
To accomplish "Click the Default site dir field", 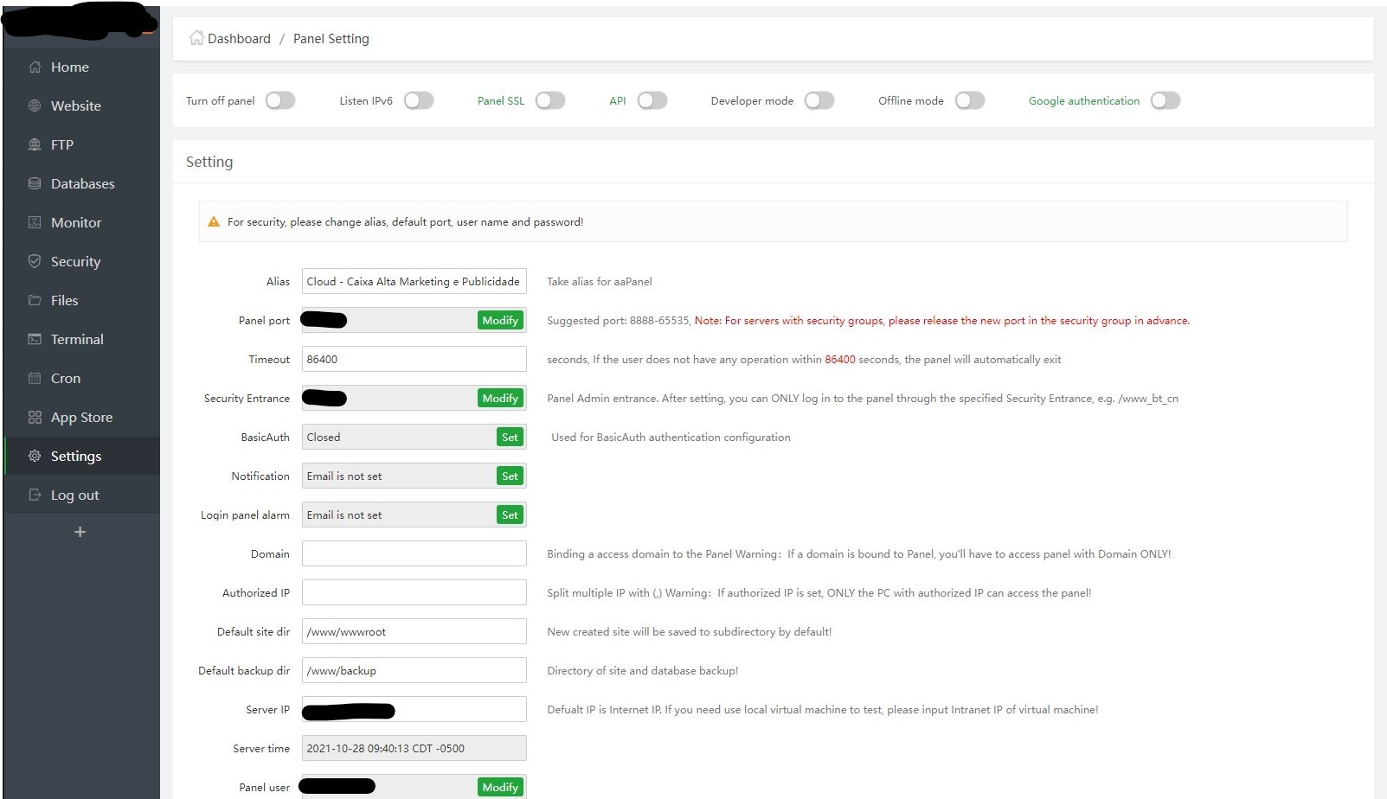I will tap(414, 631).
